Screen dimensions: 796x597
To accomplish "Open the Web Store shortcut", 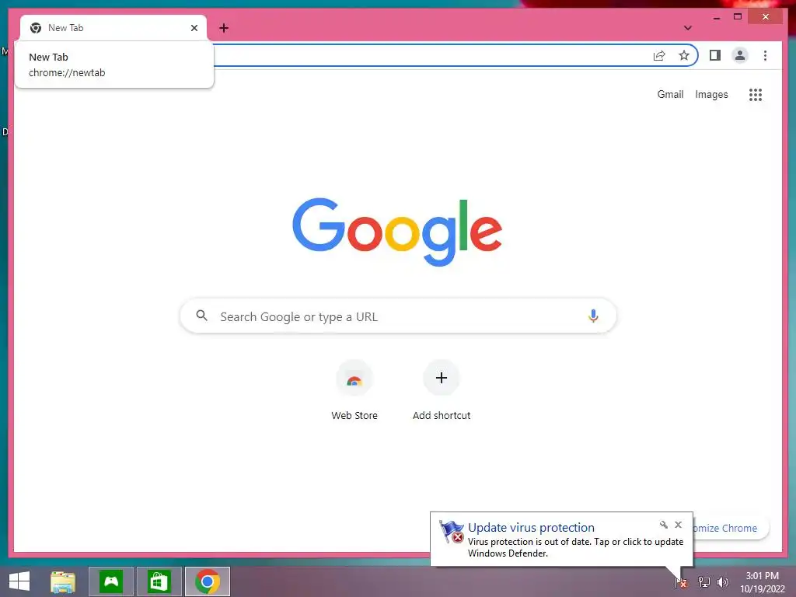I will tap(354, 391).
